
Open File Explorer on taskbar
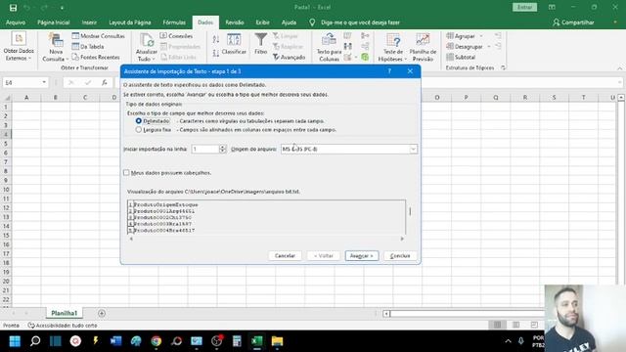[277, 341]
